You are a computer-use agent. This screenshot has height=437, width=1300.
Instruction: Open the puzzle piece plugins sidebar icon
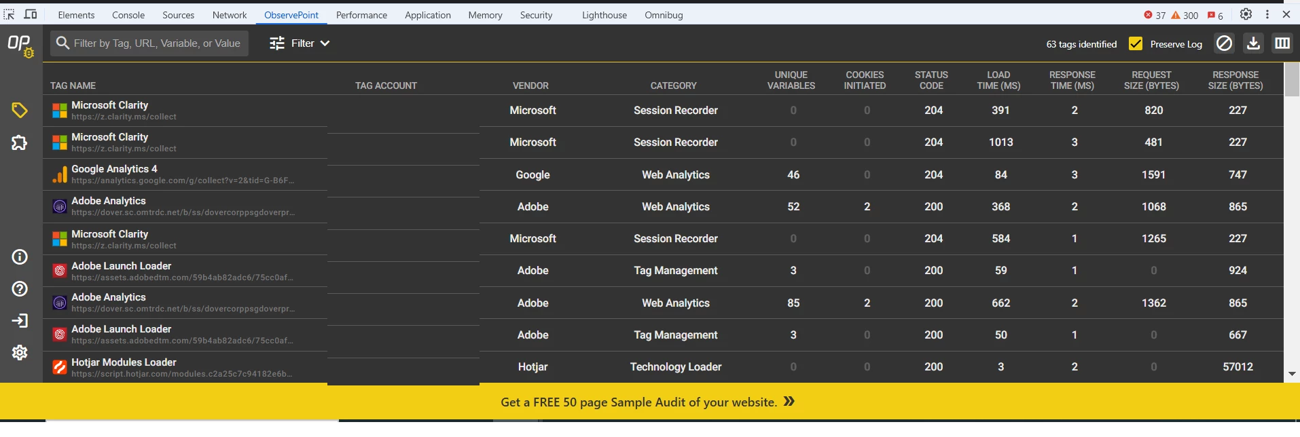pyautogui.click(x=20, y=142)
